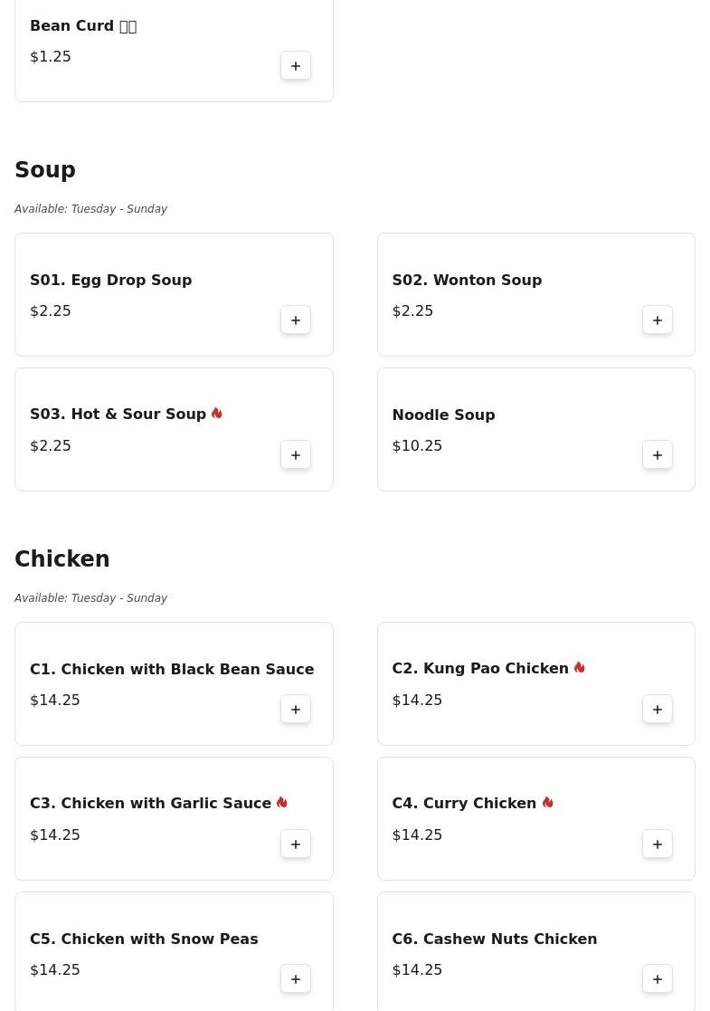Add S03. Hot & Sour Soup plus button
710x1011 pixels.
(x=296, y=455)
